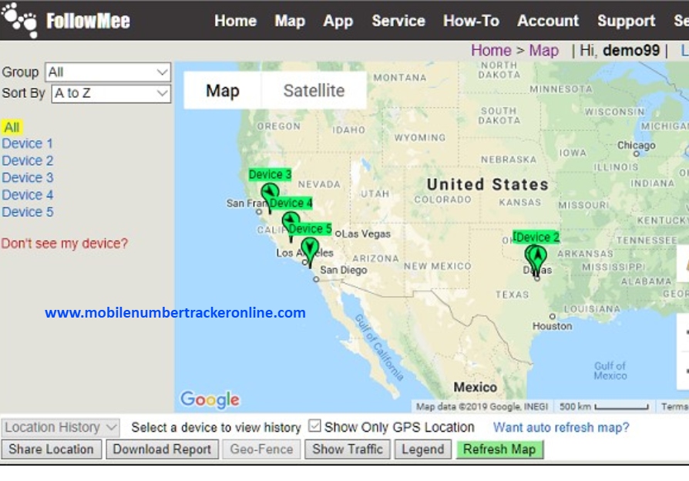
Task: Click the Device 4 map marker pin
Action: [x=291, y=224]
